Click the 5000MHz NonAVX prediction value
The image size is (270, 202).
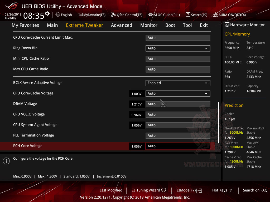(x=236, y=133)
